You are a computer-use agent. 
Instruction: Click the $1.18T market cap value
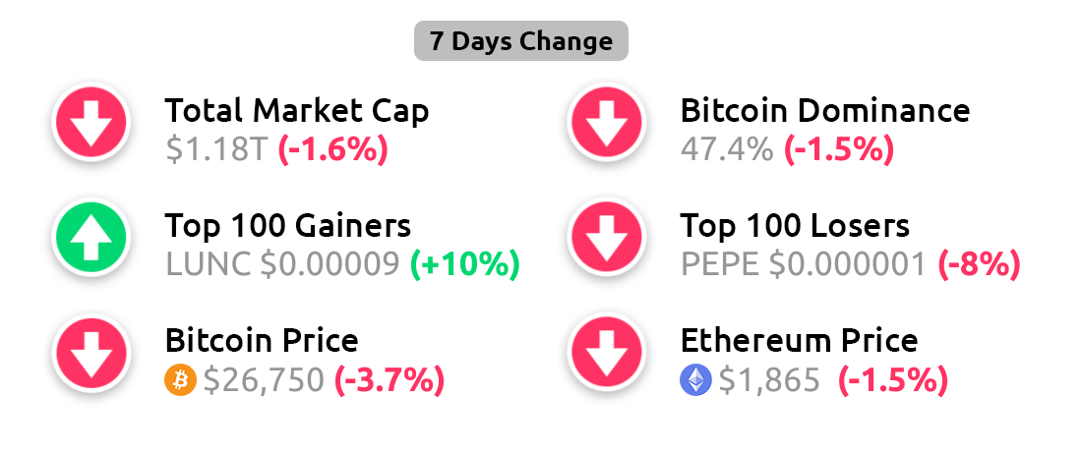216,149
